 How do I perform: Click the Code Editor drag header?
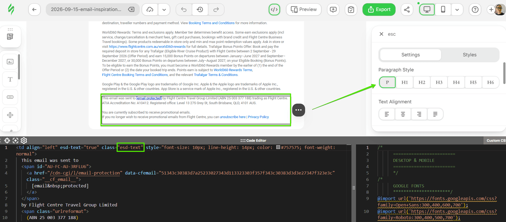pyautogui.click(x=253, y=140)
